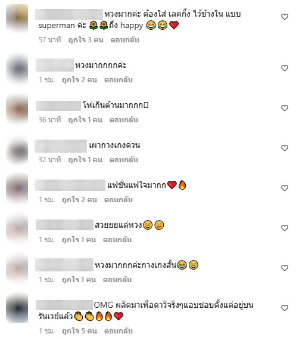
Task: Reply to the 57 นาที comment
Action: click(124, 40)
